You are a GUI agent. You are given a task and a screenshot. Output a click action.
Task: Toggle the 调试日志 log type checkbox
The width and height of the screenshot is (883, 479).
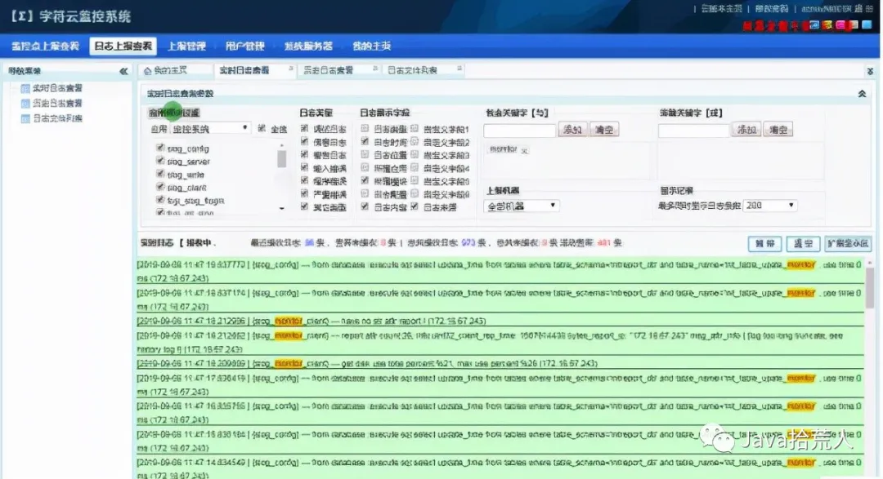tap(304, 129)
